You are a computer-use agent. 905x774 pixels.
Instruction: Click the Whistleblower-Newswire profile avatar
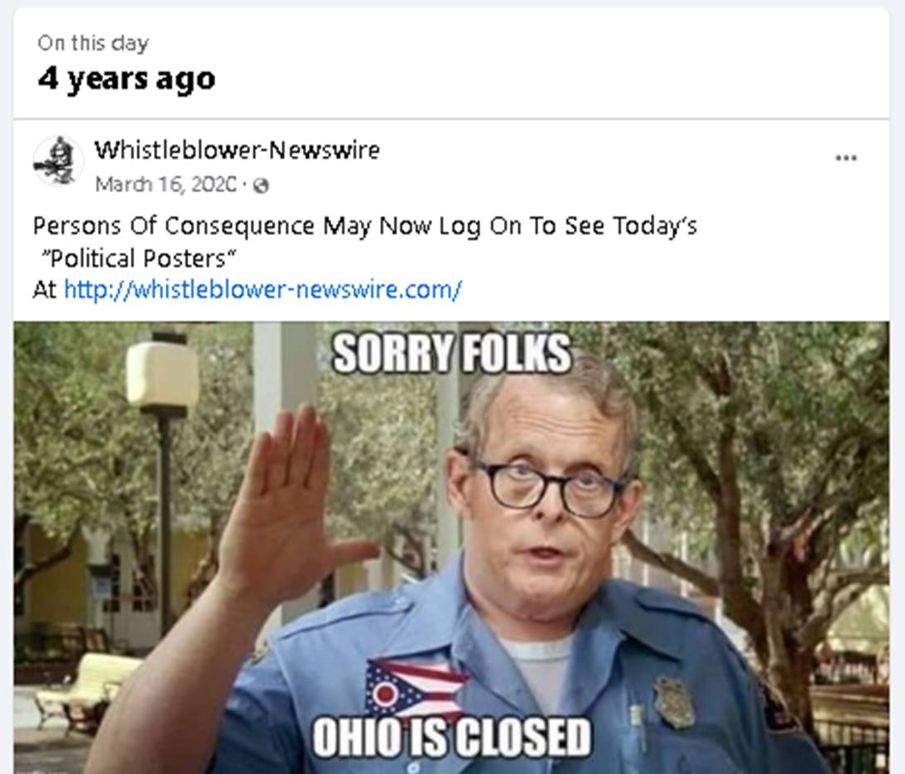58,162
